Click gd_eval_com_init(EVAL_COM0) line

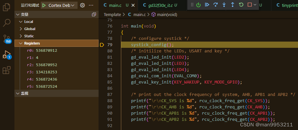(166, 76)
